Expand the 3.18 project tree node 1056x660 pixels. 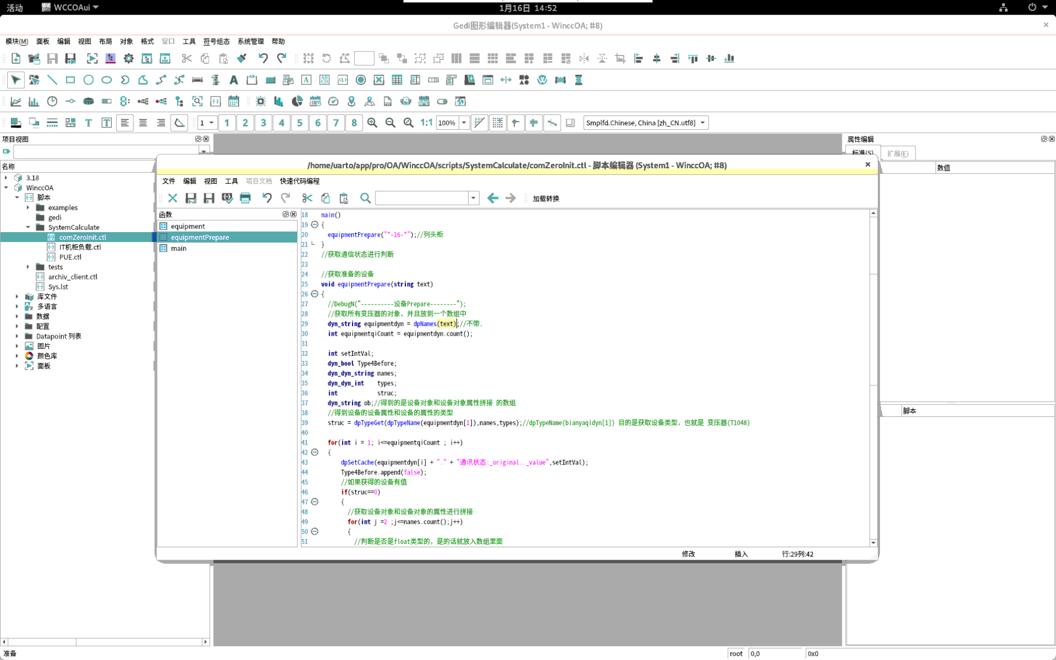[6, 178]
